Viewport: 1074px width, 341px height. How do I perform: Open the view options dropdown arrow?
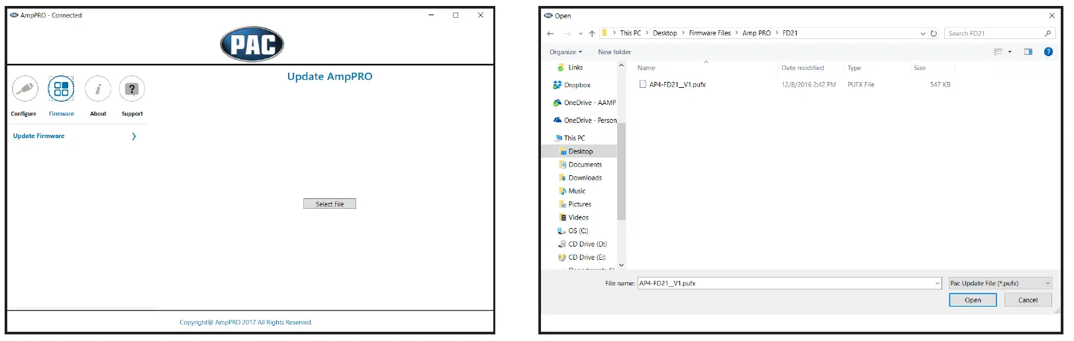click(1010, 52)
